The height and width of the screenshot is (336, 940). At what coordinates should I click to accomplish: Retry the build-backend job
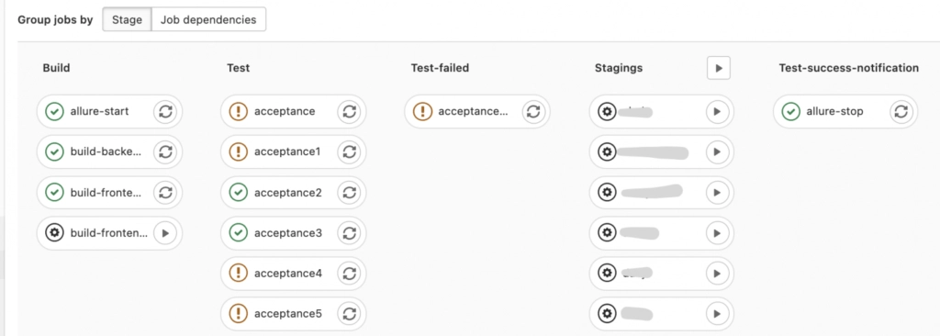[165, 152]
